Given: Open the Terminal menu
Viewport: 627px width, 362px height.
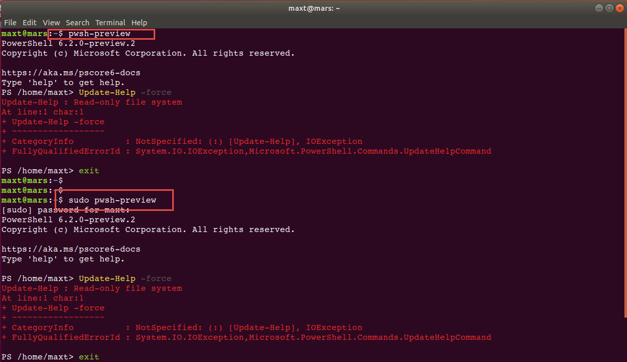Looking at the screenshot, I should pos(110,22).
